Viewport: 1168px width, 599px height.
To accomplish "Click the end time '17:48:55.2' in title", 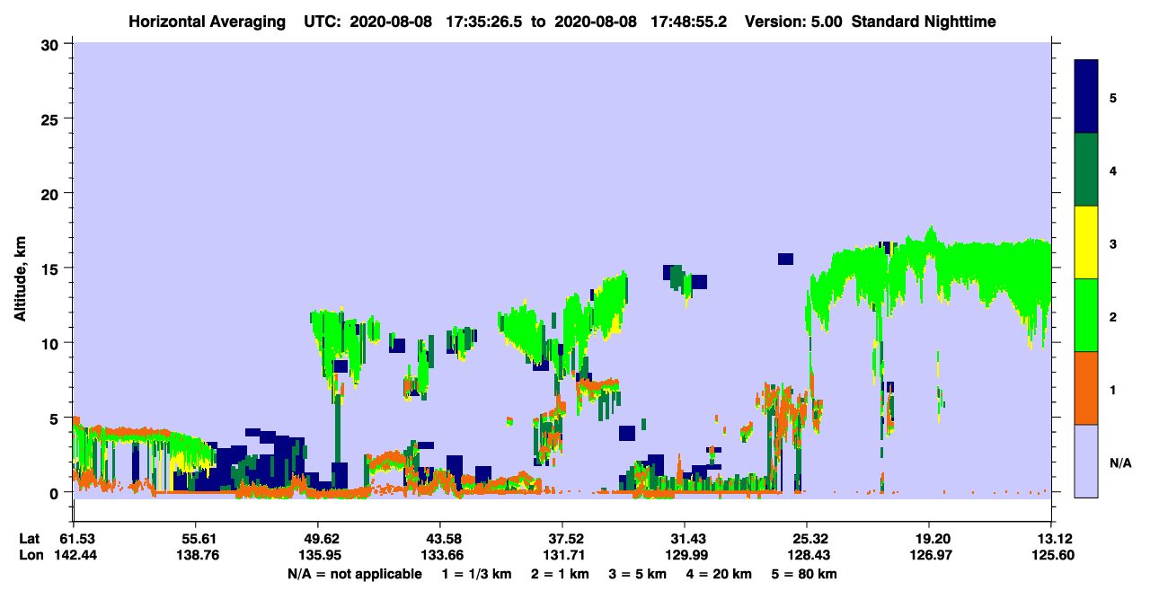I will click(688, 22).
